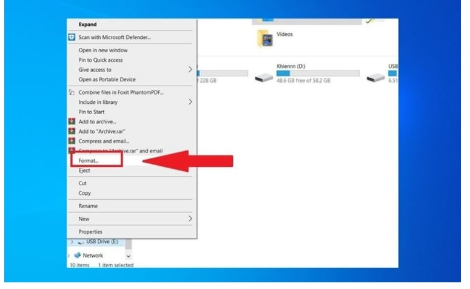The width and height of the screenshot is (470, 289).
Task: Open the Videos folder icon
Action: 264,38
